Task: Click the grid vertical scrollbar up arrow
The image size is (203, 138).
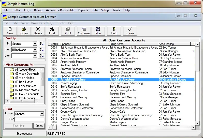Action: coord(197,44)
